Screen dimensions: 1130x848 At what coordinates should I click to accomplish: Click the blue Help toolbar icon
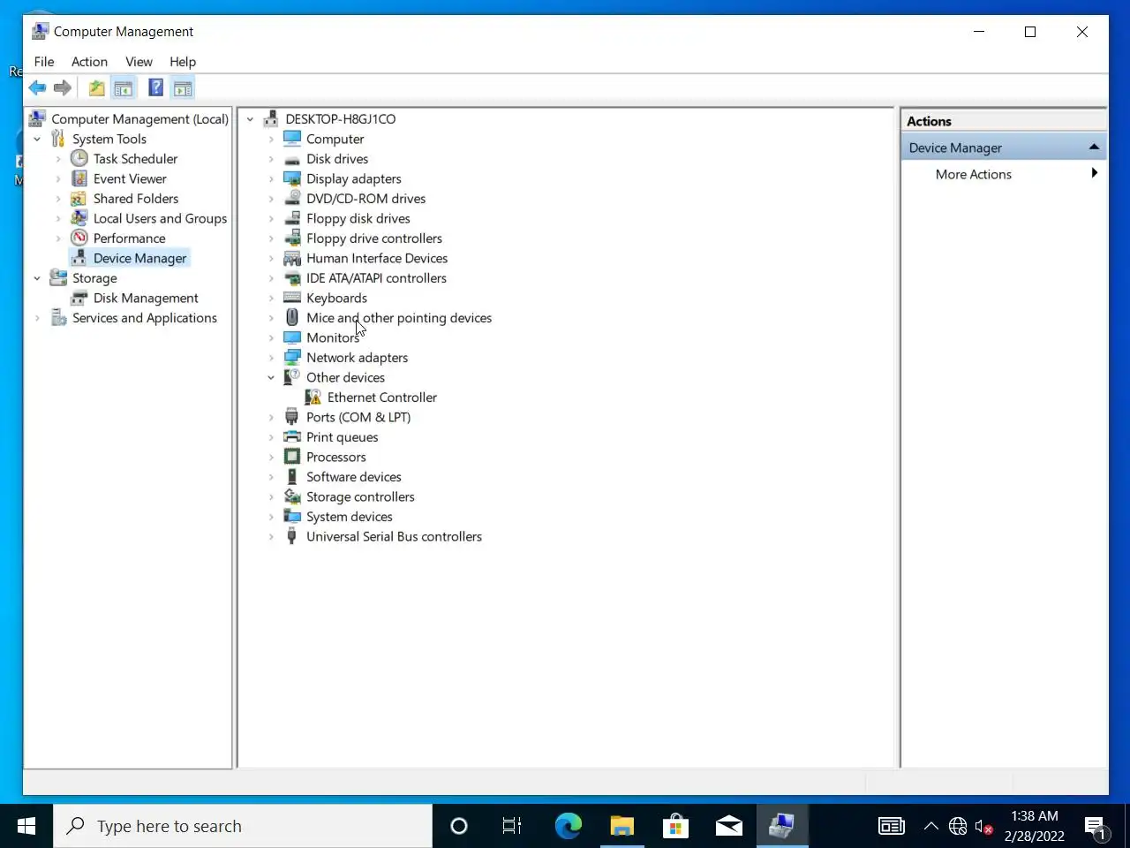155,87
